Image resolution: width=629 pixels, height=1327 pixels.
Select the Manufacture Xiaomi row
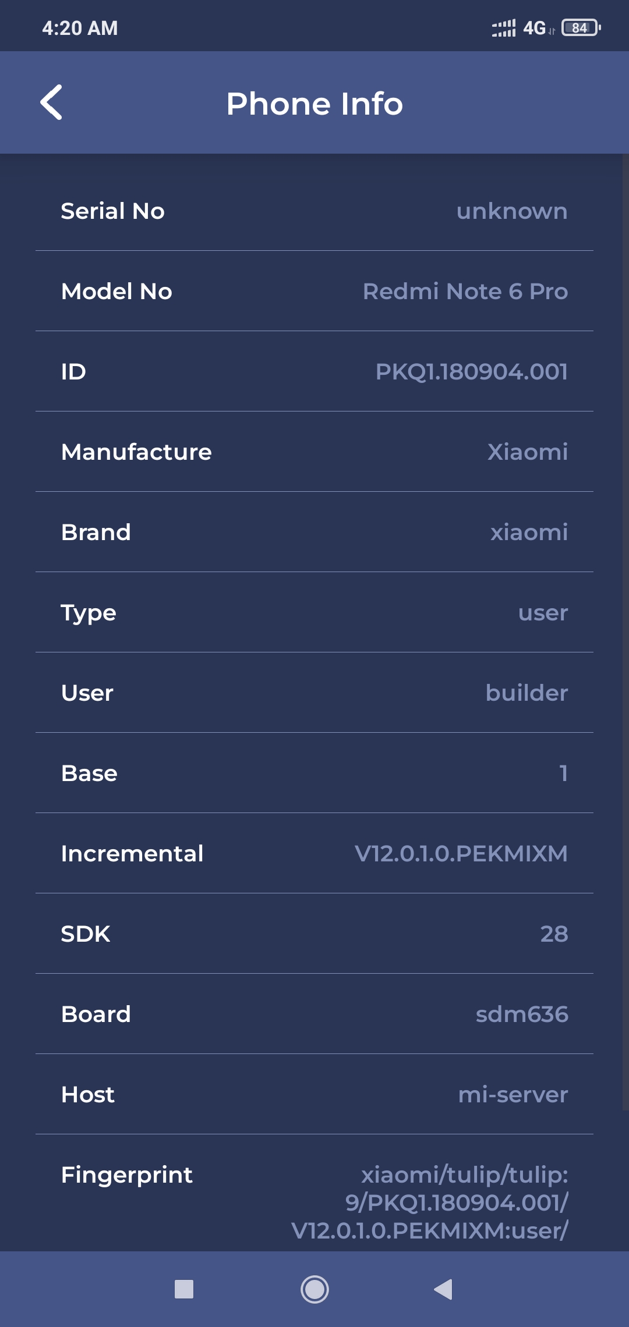click(314, 452)
